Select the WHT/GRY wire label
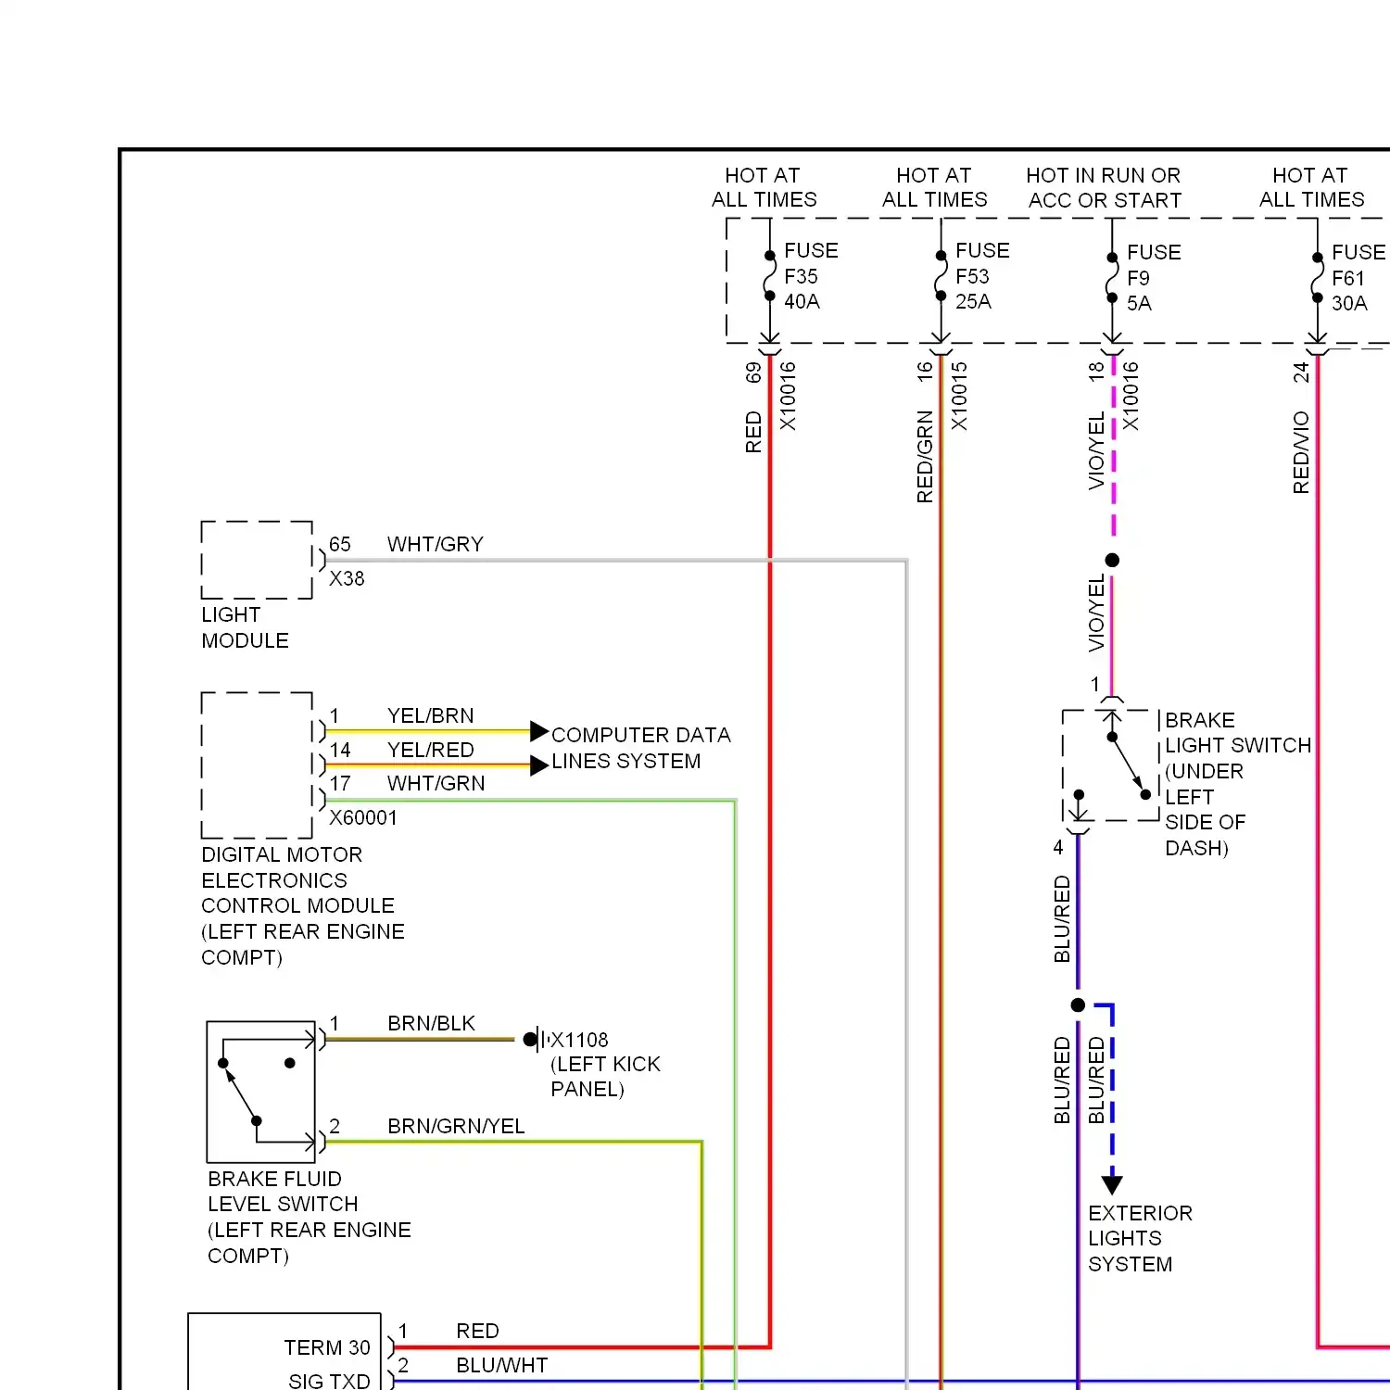 pos(436,544)
